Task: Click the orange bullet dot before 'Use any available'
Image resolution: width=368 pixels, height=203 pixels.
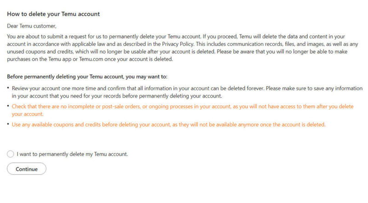Action: pos(8,125)
